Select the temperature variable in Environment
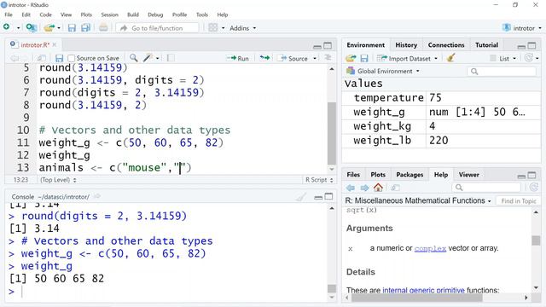Screen dimensions: 546x307 pos(442,98)
